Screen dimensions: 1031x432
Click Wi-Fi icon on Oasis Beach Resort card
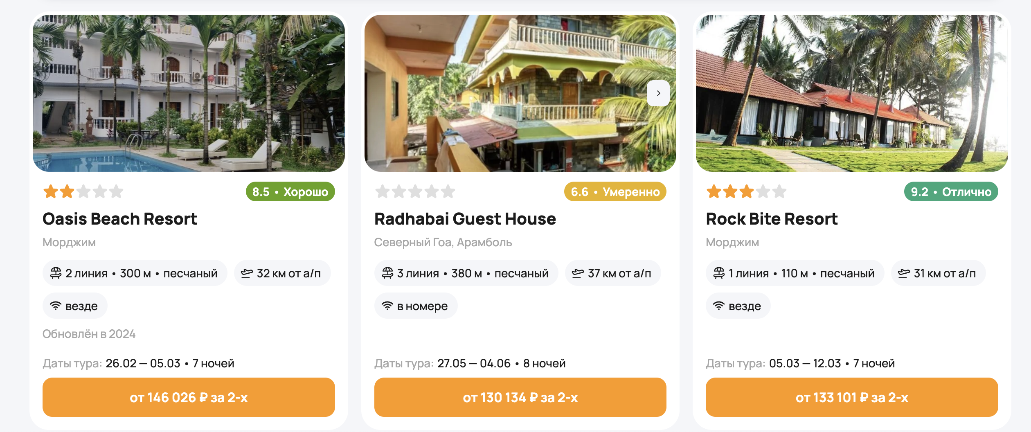[x=56, y=306]
